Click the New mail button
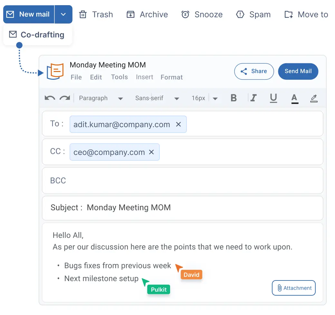 pos(29,14)
